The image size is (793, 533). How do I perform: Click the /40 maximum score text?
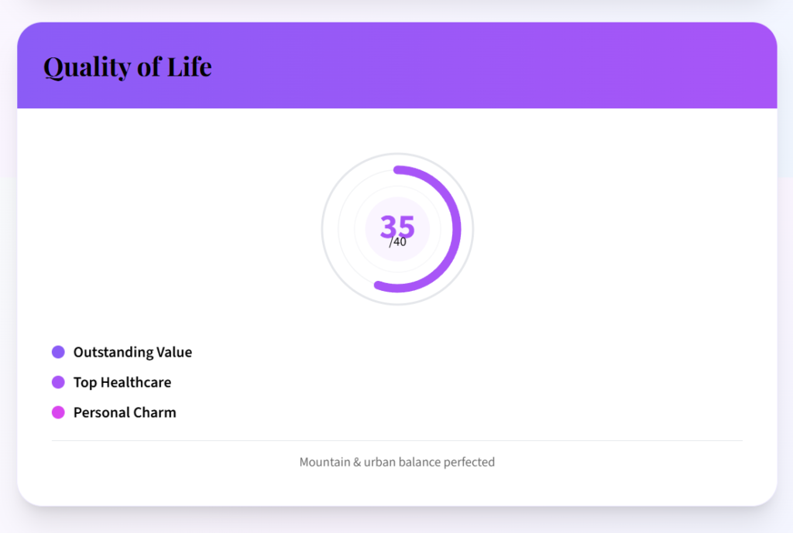[x=398, y=242]
